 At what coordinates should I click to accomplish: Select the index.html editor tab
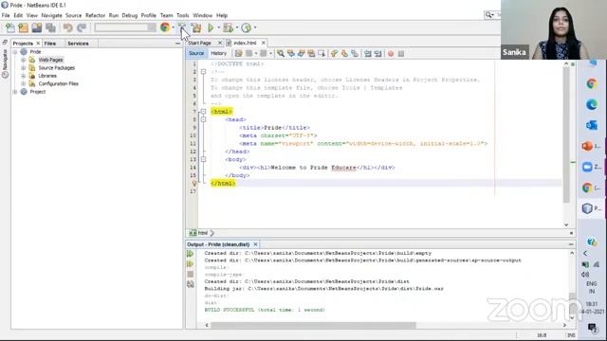(245, 43)
